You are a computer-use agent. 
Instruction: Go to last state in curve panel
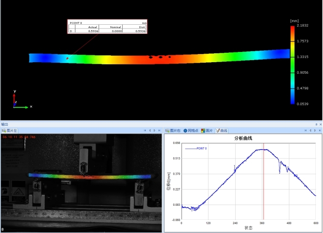click(x=319, y=130)
